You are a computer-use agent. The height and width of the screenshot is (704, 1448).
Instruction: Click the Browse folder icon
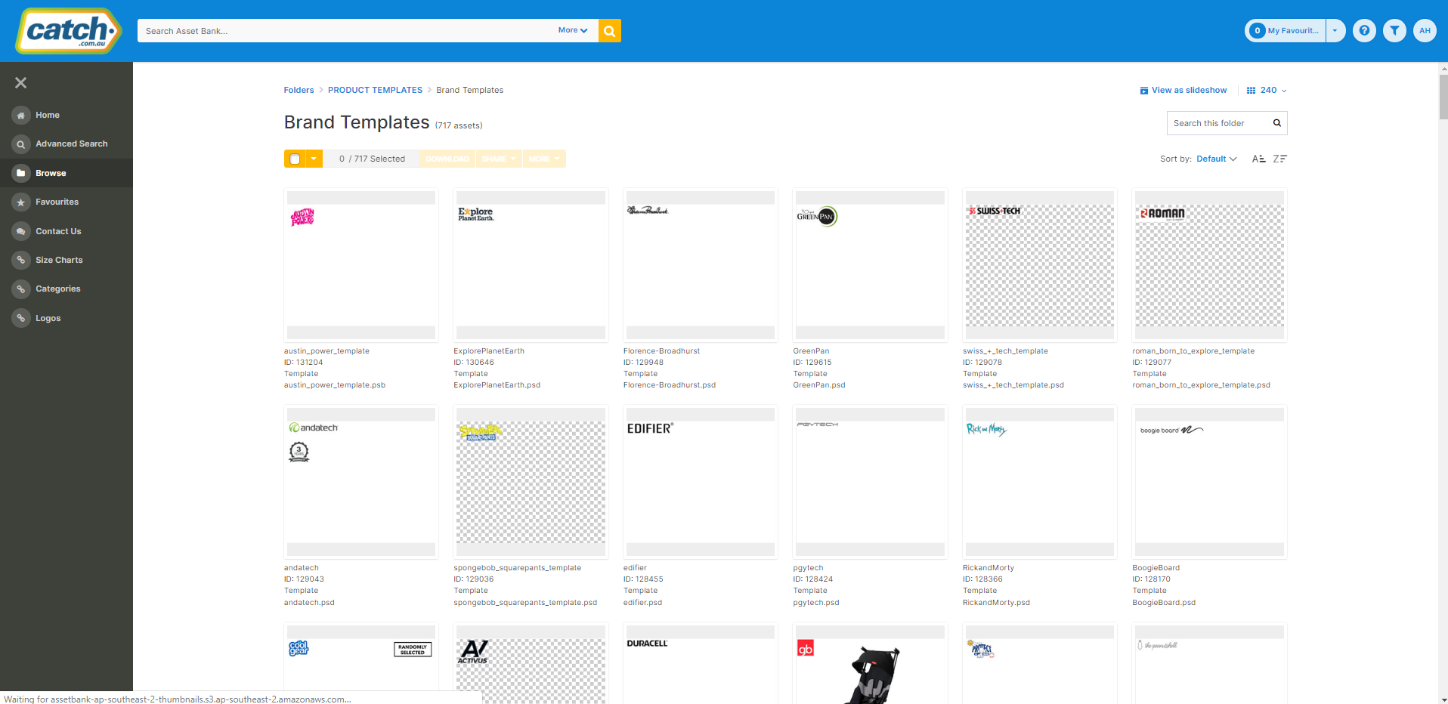click(21, 173)
